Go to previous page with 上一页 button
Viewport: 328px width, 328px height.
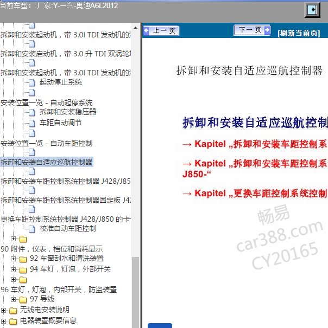pyautogui.click(x=161, y=30)
